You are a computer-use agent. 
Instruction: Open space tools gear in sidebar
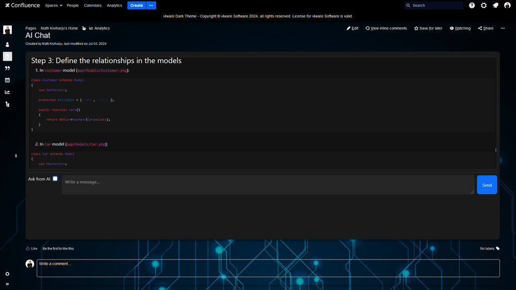click(7, 274)
